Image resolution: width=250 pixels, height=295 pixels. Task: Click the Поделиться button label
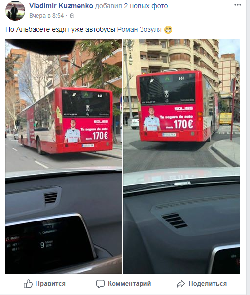[208, 283]
